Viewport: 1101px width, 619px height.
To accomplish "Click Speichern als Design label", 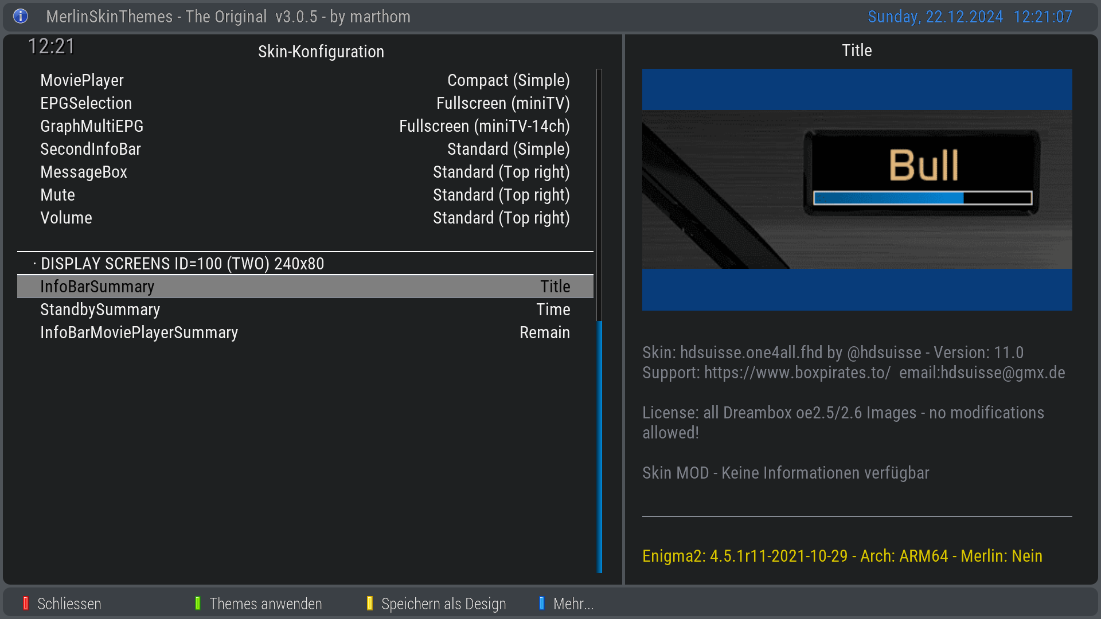I will tap(443, 604).
